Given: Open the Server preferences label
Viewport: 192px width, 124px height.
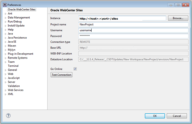Looking at the screenshot, I should tap(11, 82).
